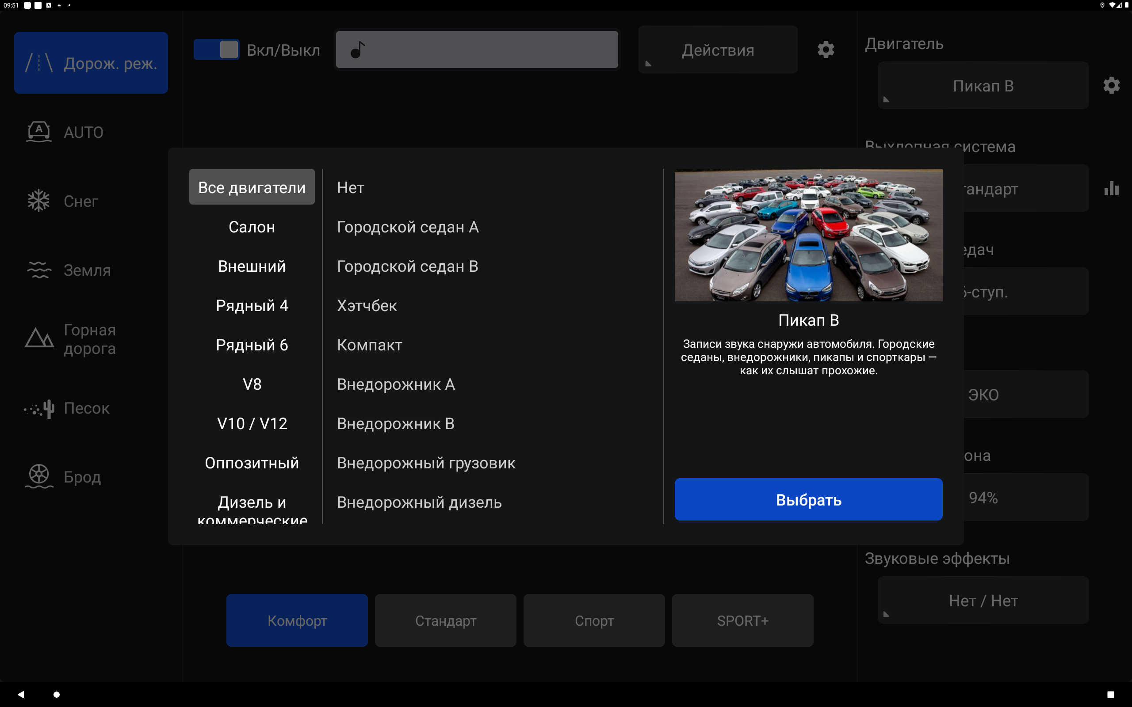The width and height of the screenshot is (1132, 707).
Task: Select Комфорт driving mode
Action: click(297, 620)
